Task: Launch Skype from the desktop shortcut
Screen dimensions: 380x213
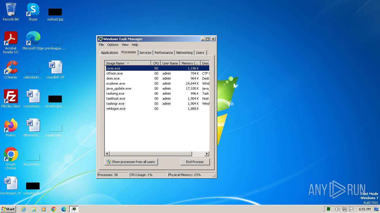Action: click(x=33, y=12)
